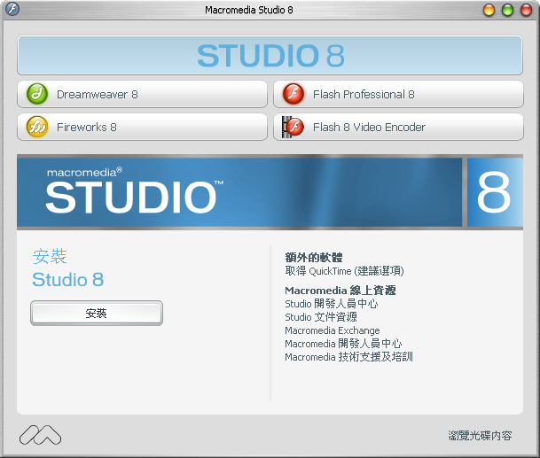Click the blue 'Studio 8' install heading

[68, 279]
